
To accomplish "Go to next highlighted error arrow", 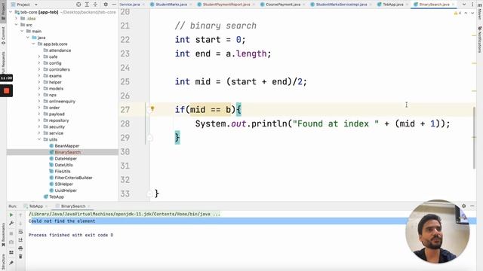I will [472, 13].
